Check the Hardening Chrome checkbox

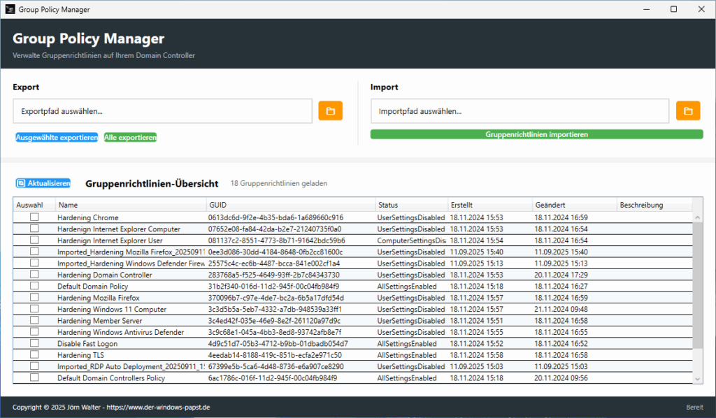click(x=33, y=217)
